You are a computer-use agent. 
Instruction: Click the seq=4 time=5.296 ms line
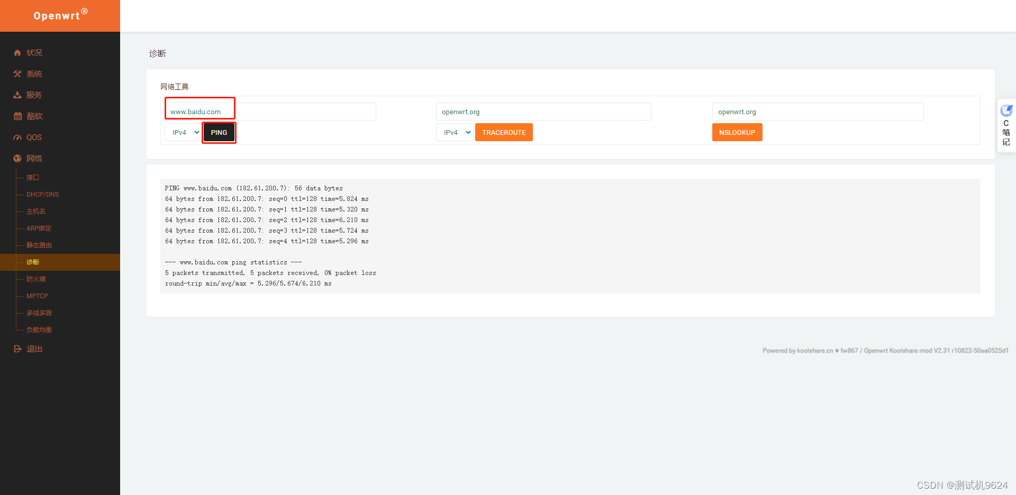pyautogui.click(x=267, y=241)
